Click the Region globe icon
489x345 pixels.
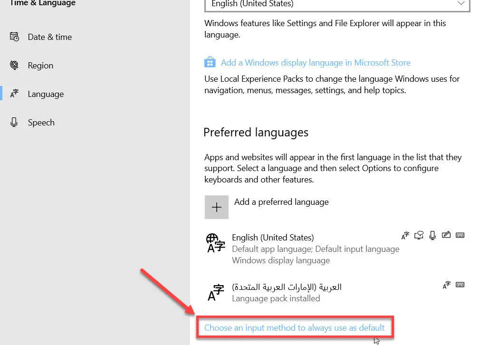coord(14,65)
